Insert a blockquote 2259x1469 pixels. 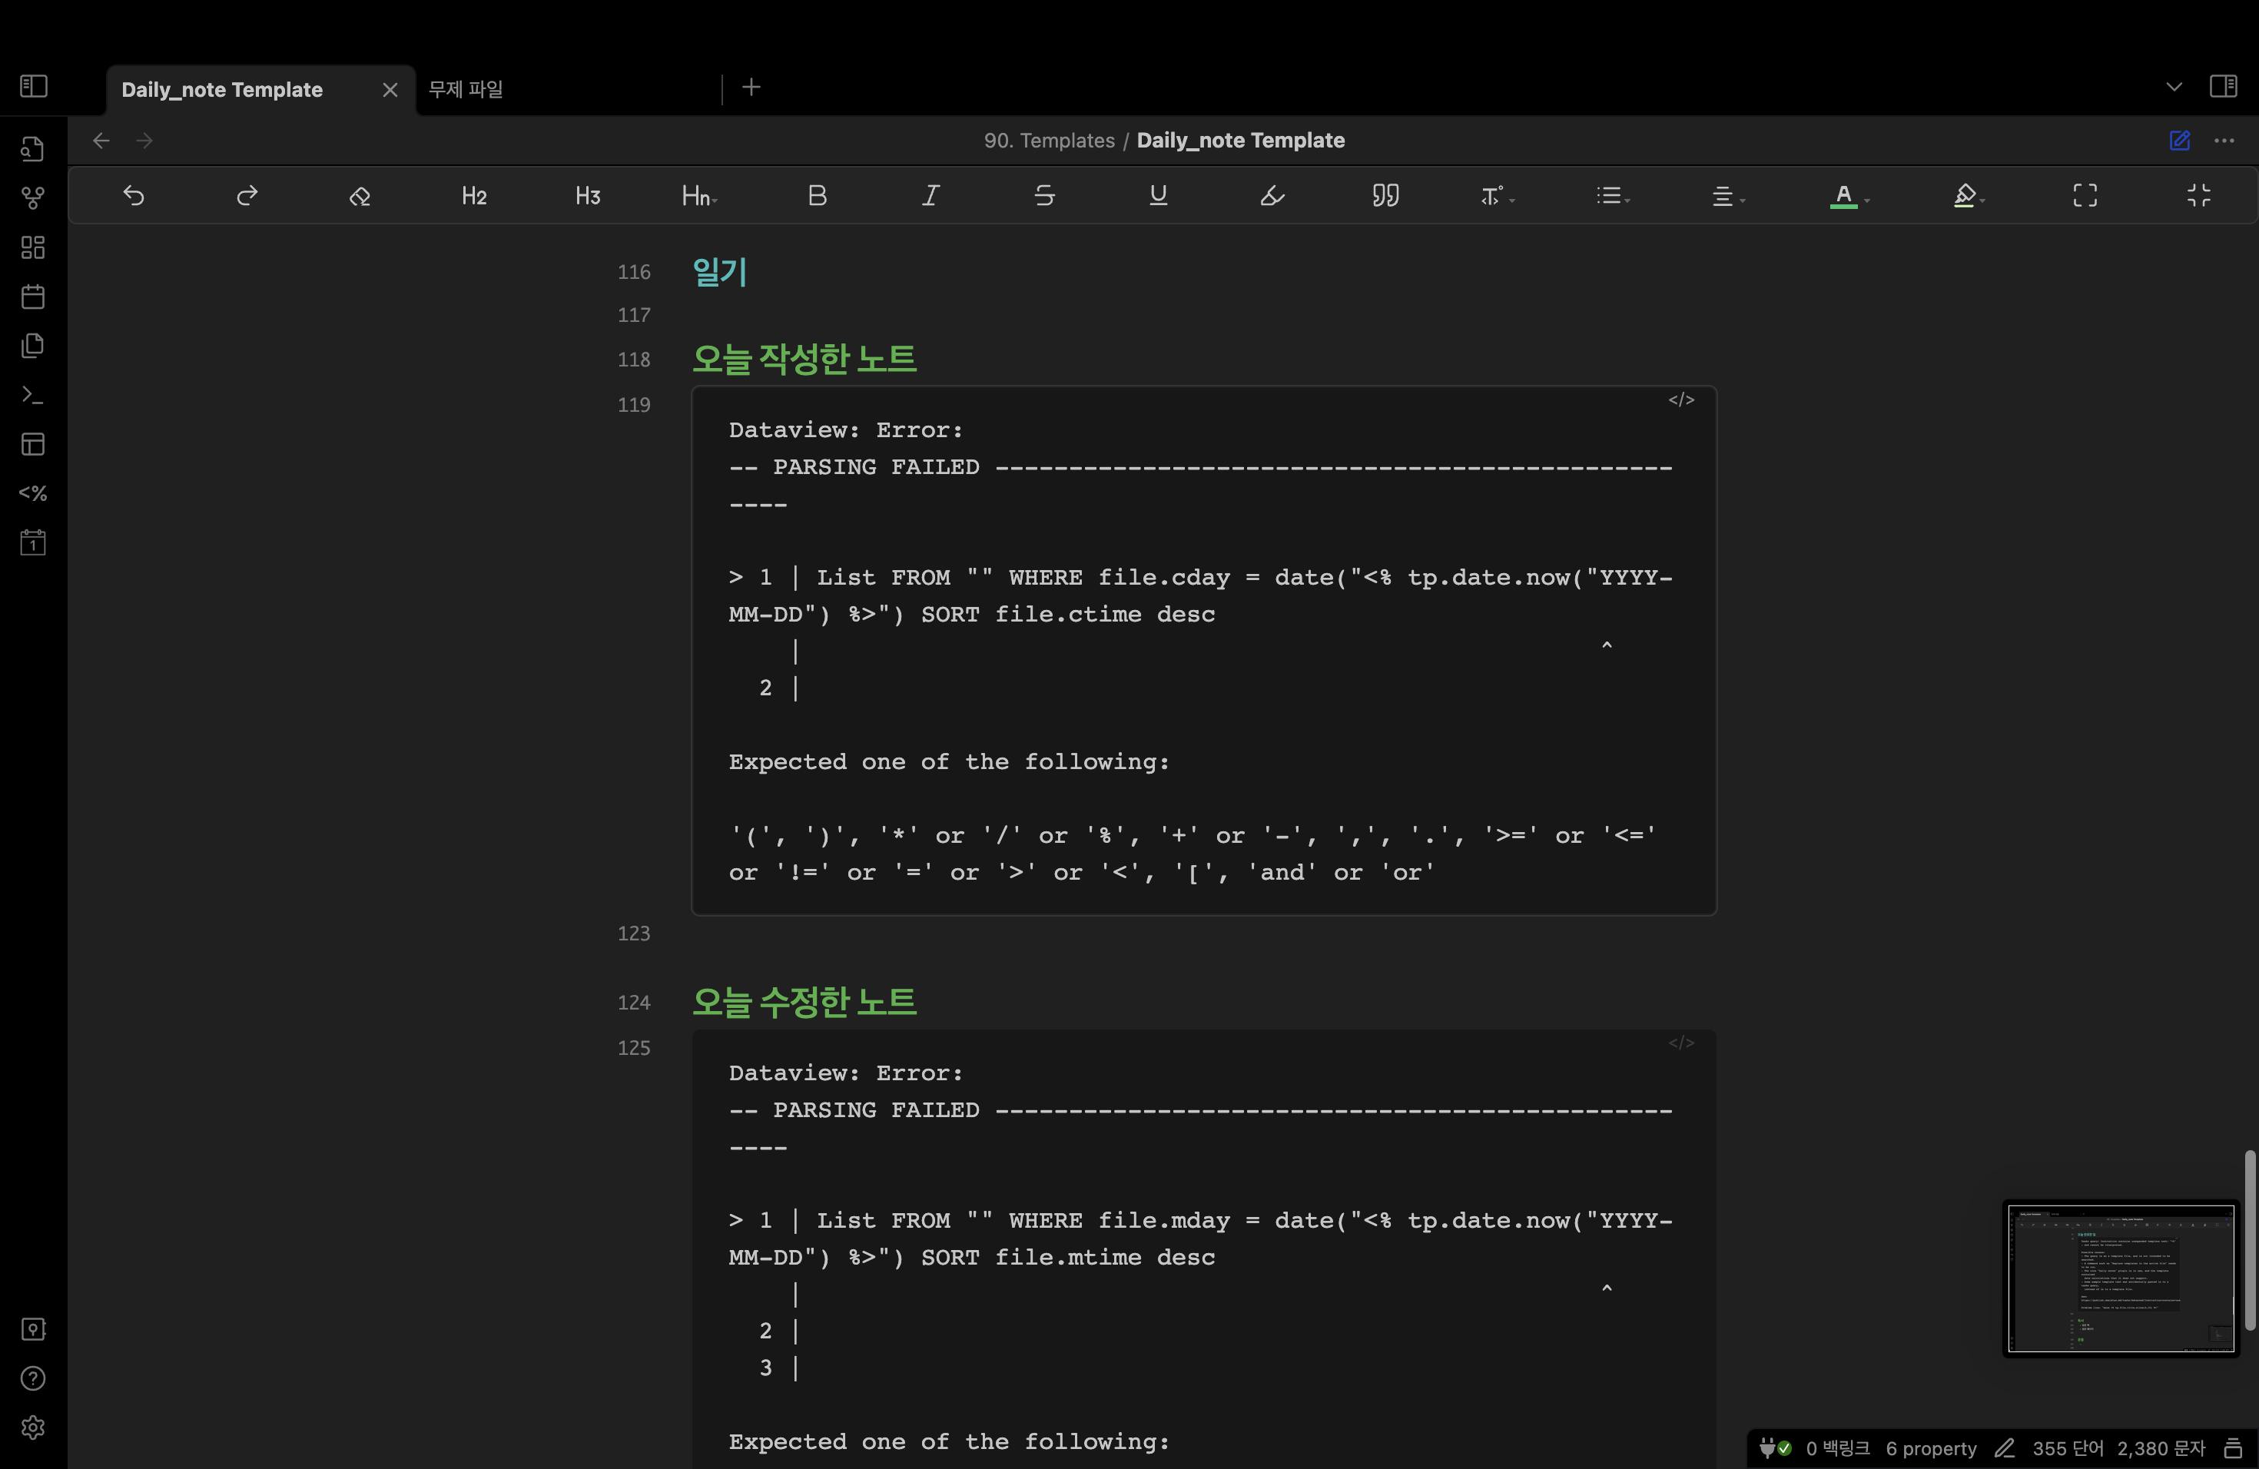coord(1386,195)
